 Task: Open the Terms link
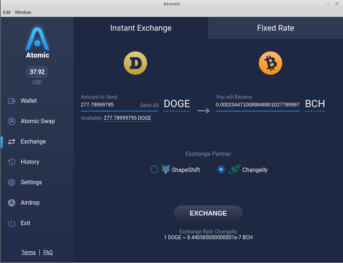click(x=28, y=252)
